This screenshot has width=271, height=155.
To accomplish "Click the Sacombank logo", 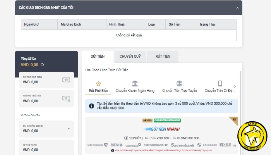I will (182, 145).
